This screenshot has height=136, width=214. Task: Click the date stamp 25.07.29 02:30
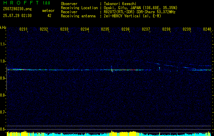[x=17, y=16]
